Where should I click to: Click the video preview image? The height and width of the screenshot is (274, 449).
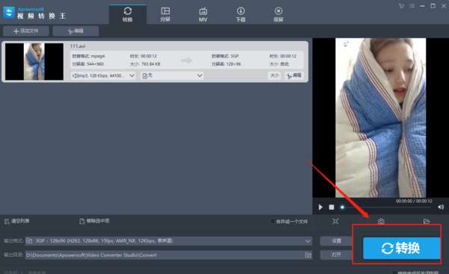(381, 117)
